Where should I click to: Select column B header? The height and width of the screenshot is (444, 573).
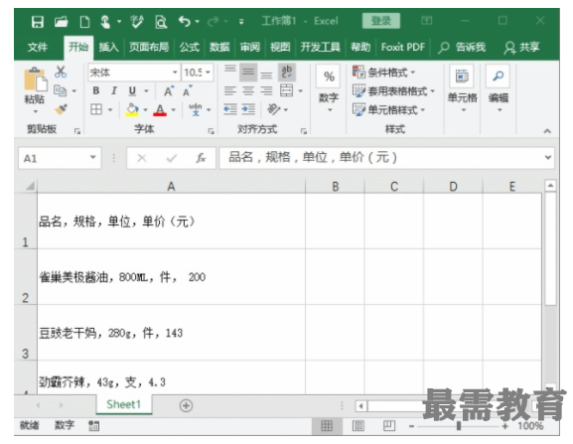point(335,187)
